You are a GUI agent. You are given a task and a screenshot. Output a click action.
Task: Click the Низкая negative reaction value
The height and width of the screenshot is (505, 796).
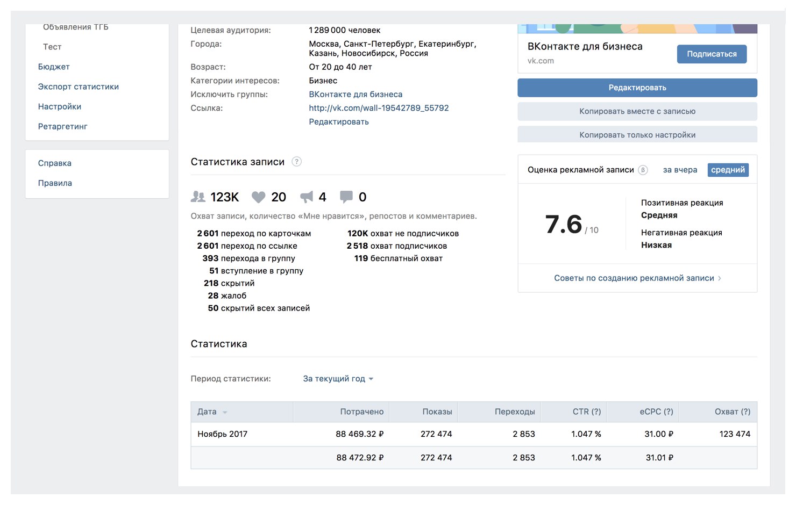pos(656,245)
